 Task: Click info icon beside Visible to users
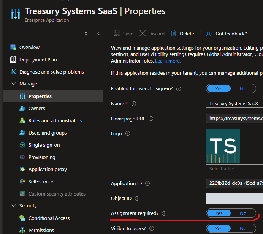(152, 228)
